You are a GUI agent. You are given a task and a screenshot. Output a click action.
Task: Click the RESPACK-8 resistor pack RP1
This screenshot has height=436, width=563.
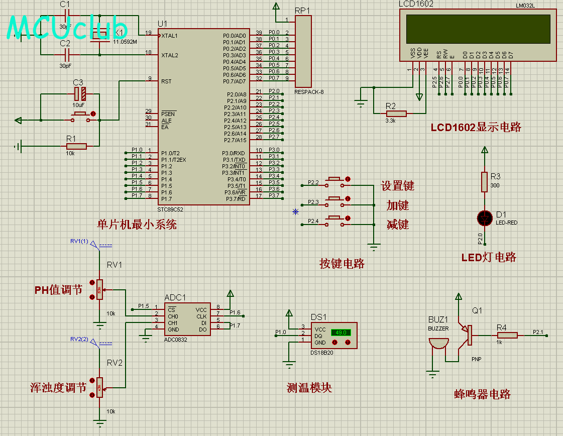point(303,51)
